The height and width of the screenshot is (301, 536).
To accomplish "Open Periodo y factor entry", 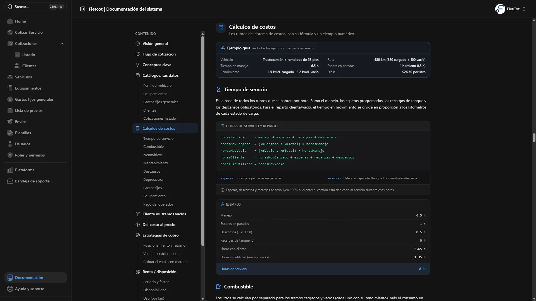I will [x=156, y=282].
